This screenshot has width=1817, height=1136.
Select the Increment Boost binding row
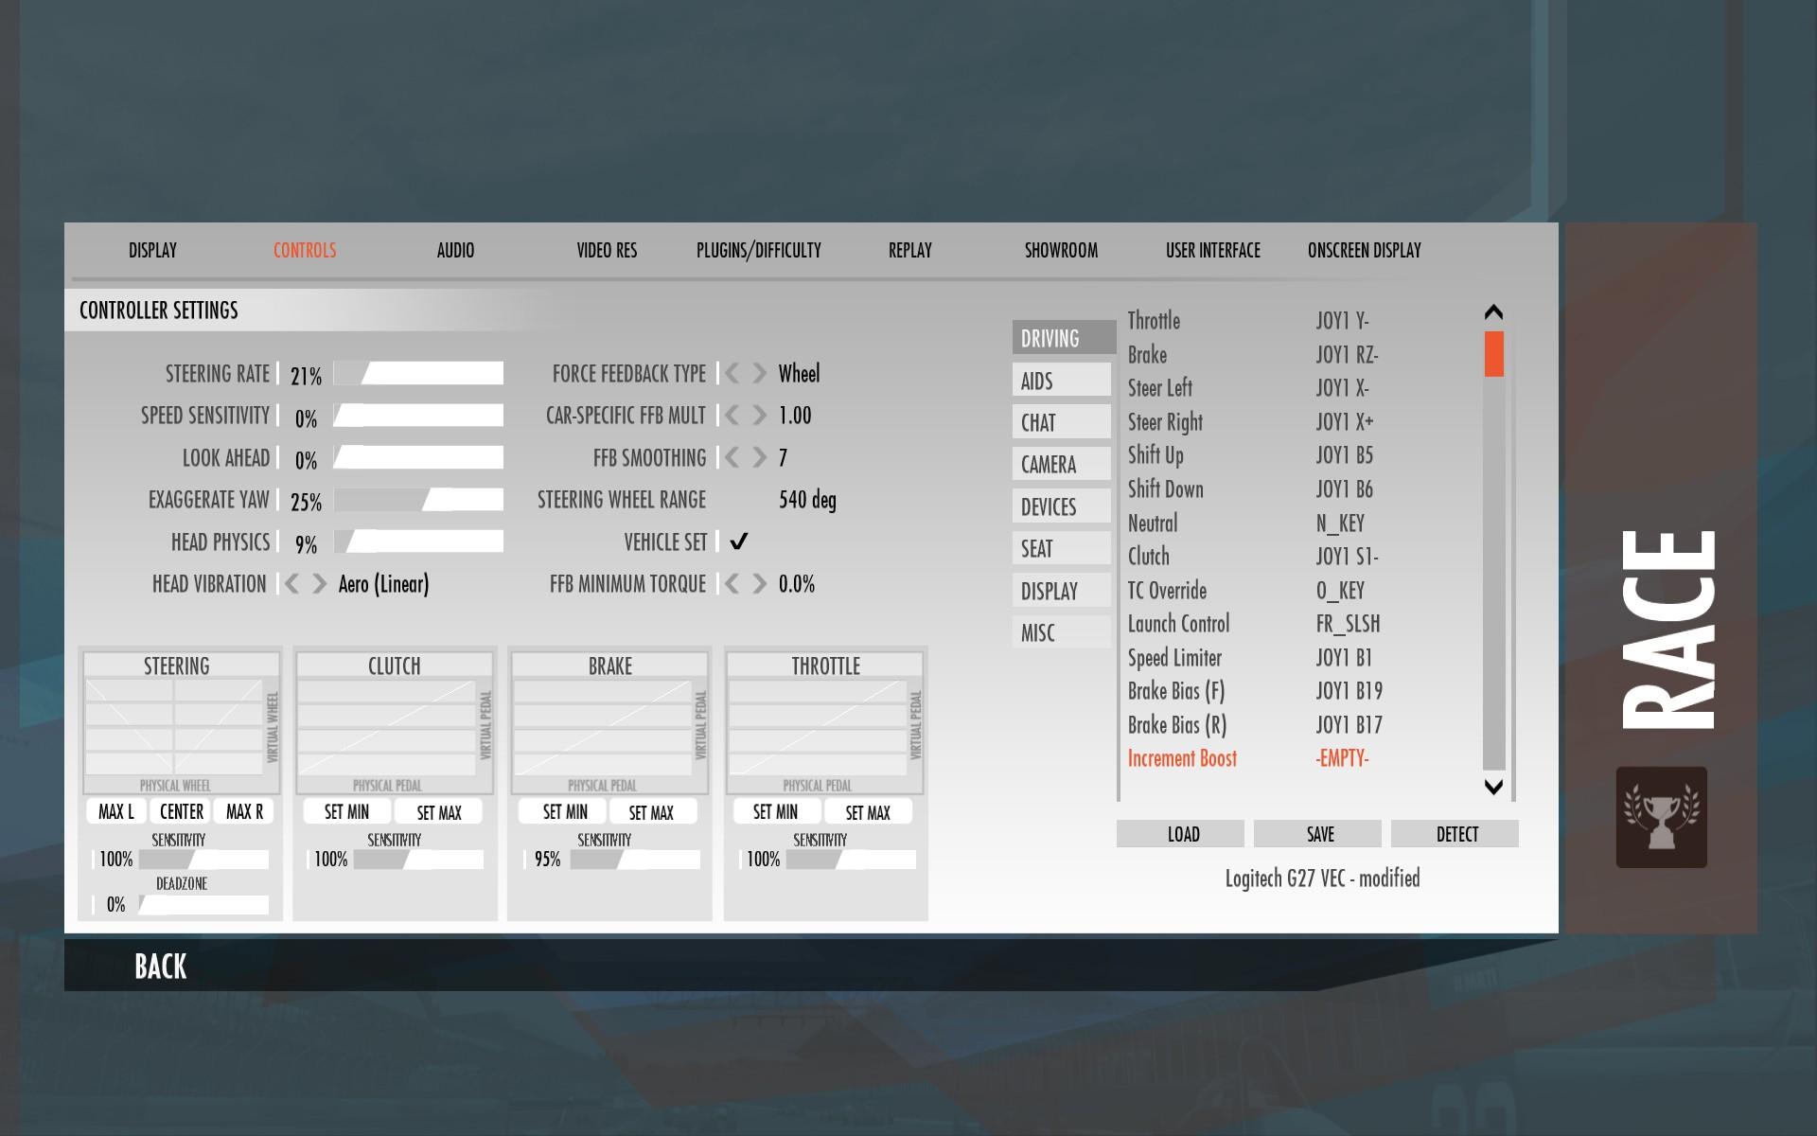pyautogui.click(x=1297, y=758)
